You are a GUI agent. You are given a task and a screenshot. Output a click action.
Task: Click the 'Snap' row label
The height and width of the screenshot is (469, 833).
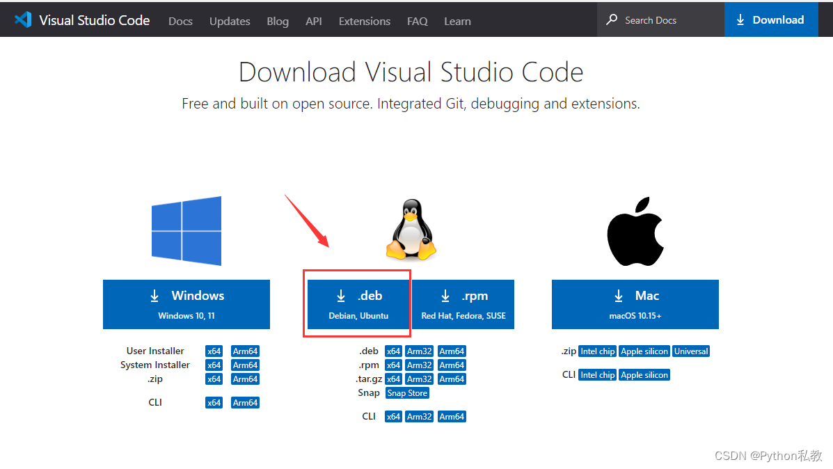(x=369, y=393)
